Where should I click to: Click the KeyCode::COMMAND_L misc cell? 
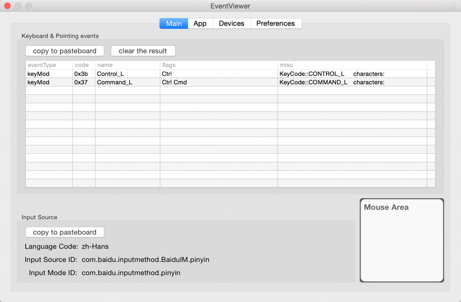[x=313, y=82]
